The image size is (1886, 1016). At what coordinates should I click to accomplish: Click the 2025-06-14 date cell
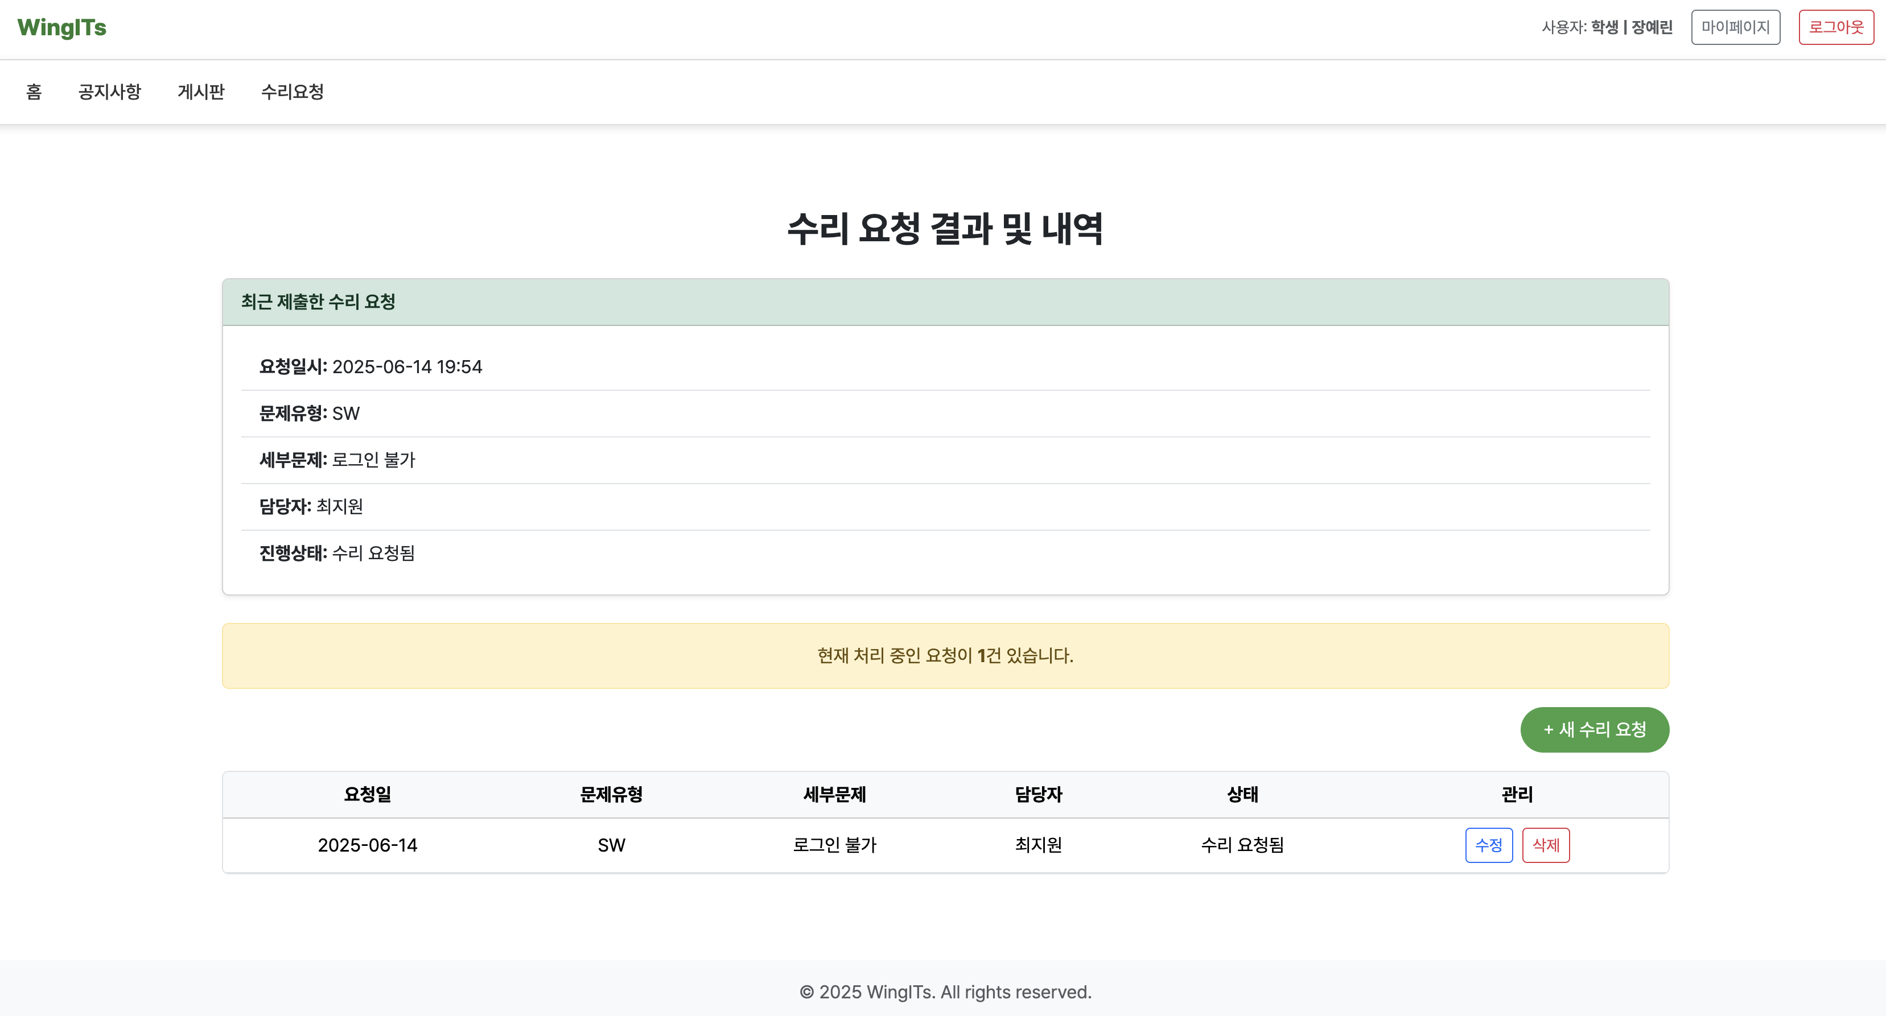(x=368, y=845)
